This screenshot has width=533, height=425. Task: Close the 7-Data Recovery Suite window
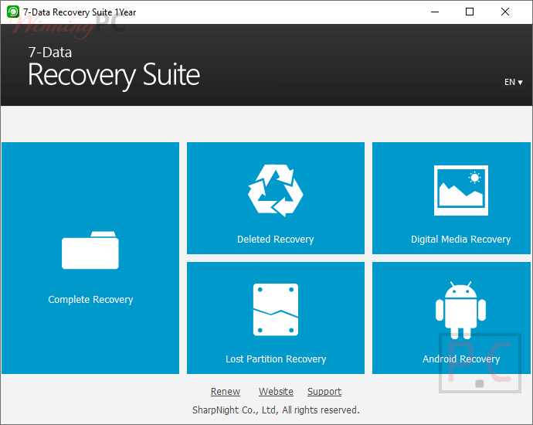pyautogui.click(x=505, y=12)
